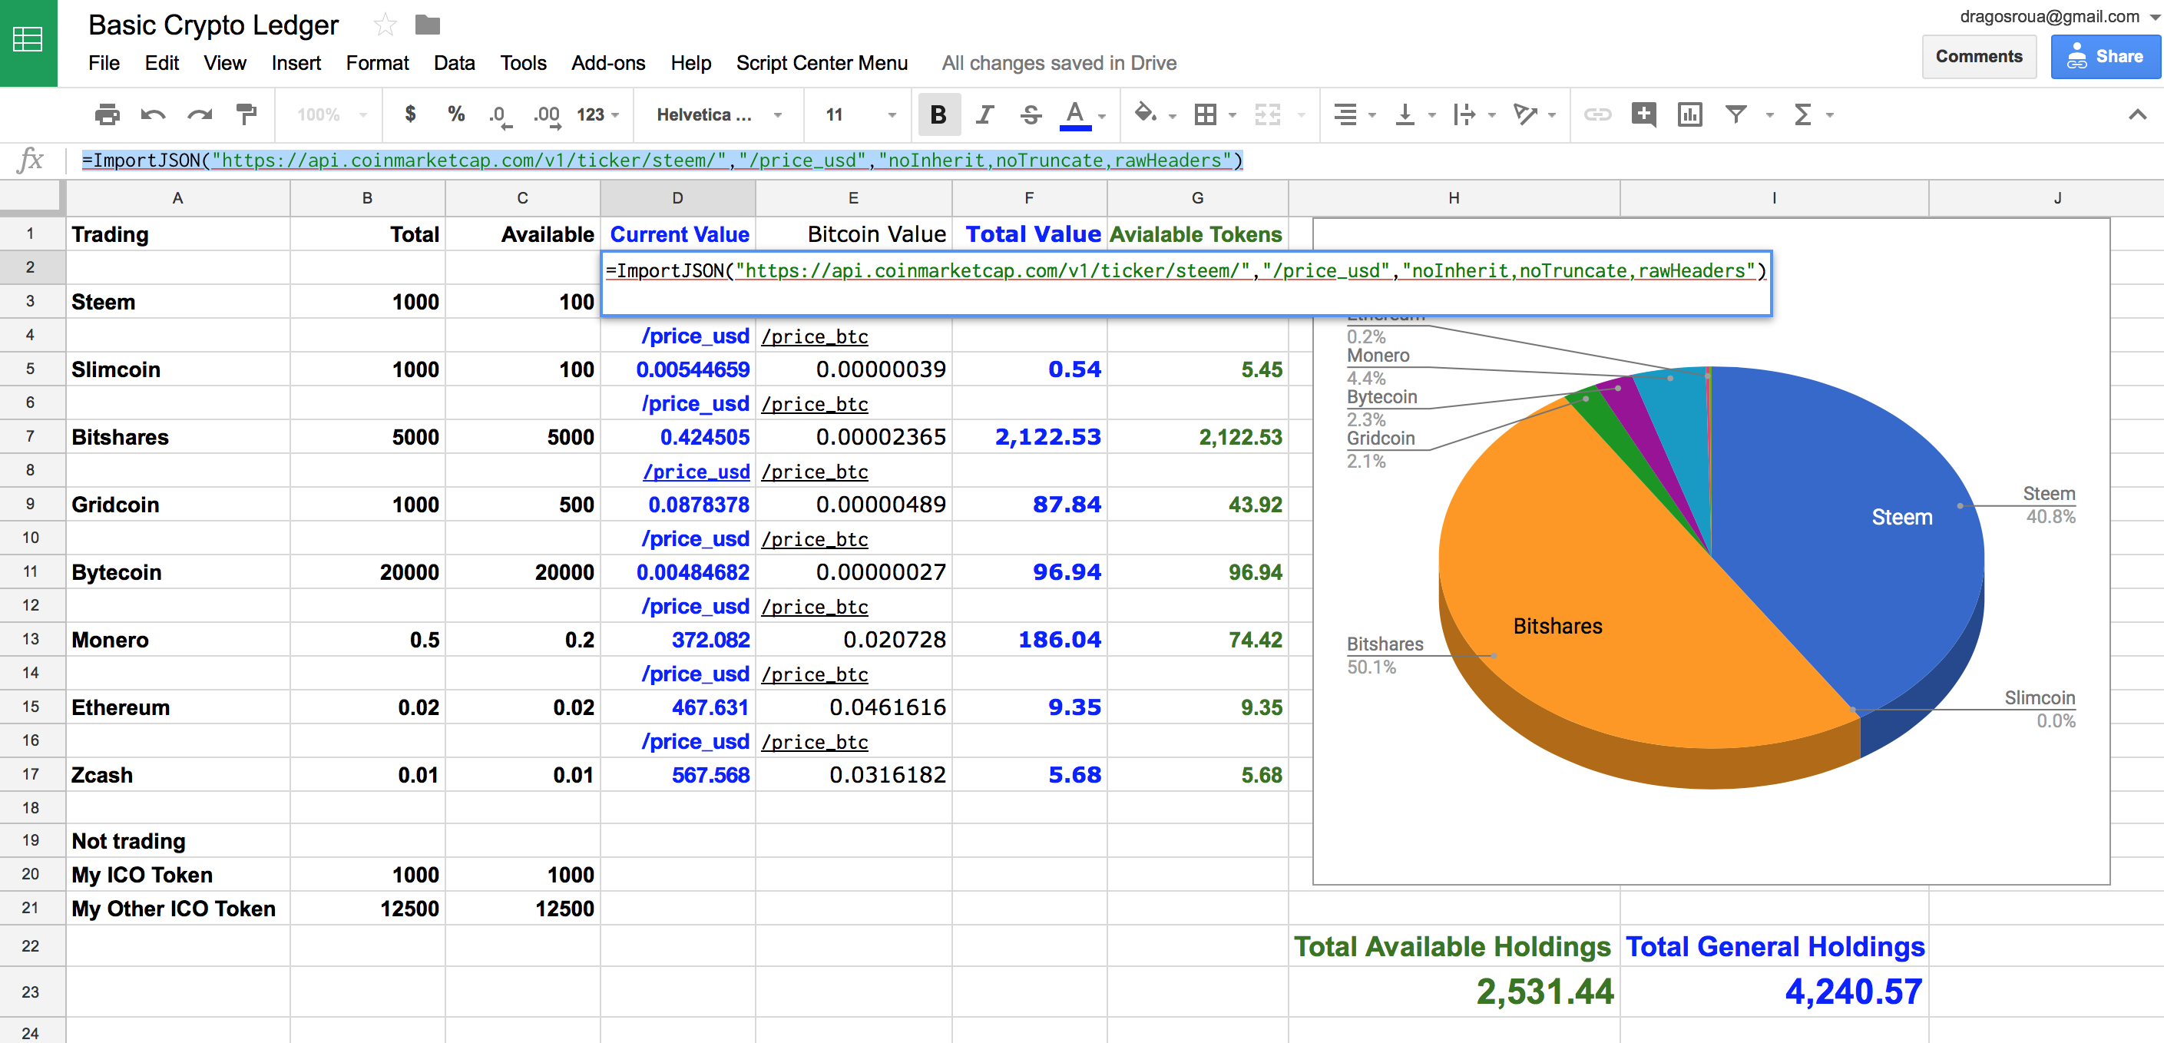Click the text rotation icon

click(x=1525, y=114)
